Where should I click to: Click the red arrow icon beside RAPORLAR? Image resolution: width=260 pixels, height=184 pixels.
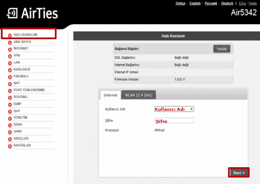(10, 146)
